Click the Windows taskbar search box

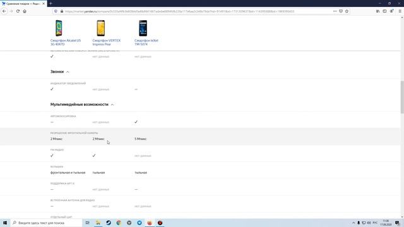click(x=46, y=223)
